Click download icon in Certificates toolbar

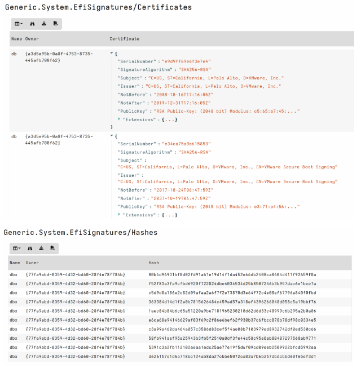(43, 24)
